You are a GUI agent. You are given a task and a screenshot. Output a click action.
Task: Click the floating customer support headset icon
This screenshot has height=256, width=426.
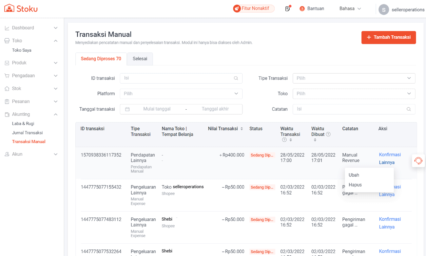pyautogui.click(x=418, y=161)
